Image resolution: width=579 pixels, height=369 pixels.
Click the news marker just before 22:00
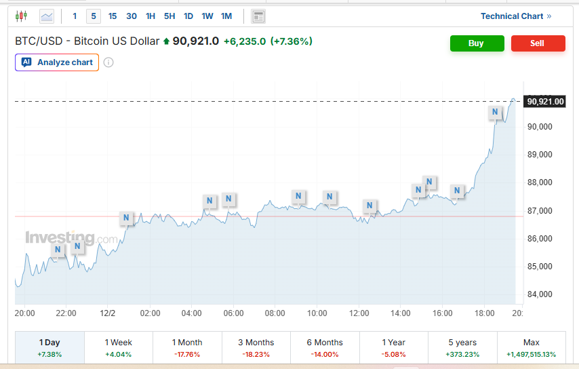(58, 250)
